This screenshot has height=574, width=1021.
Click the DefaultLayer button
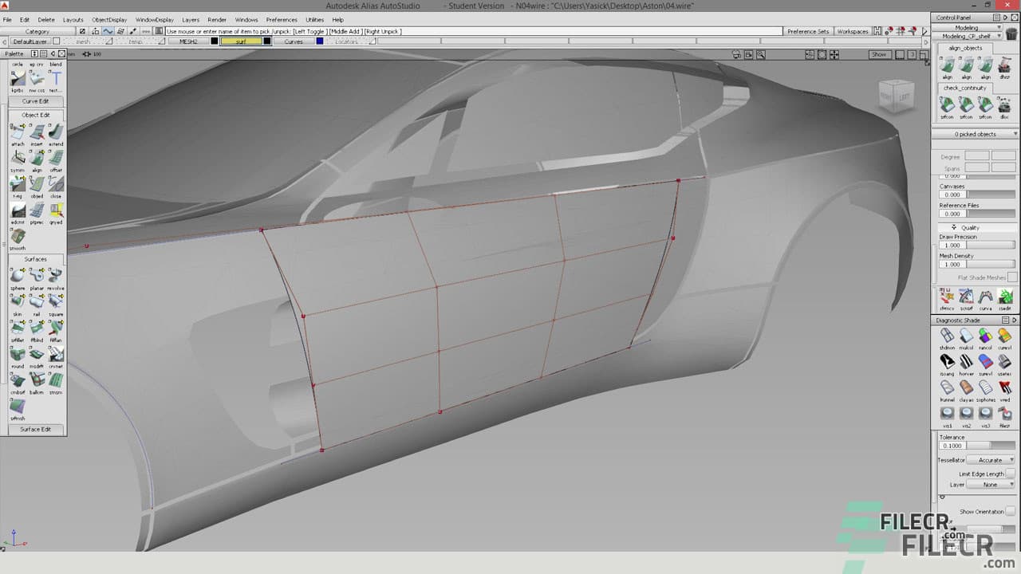tap(27, 41)
